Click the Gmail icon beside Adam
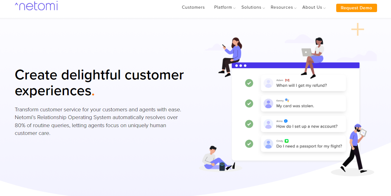Screen dimensions: 391x196 pyautogui.click(x=287, y=80)
